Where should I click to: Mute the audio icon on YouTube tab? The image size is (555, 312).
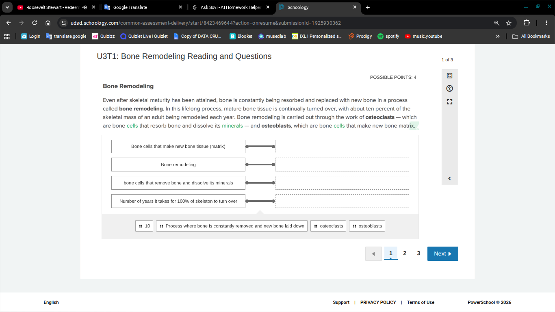pyautogui.click(x=85, y=7)
